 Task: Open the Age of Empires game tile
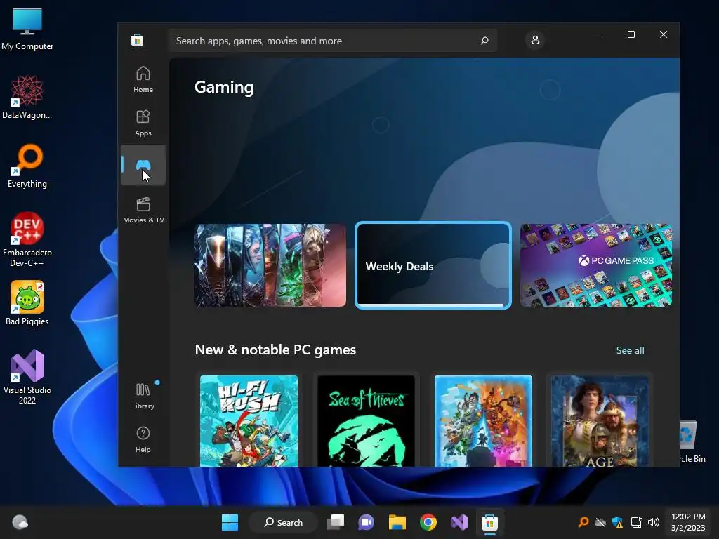[600, 421]
